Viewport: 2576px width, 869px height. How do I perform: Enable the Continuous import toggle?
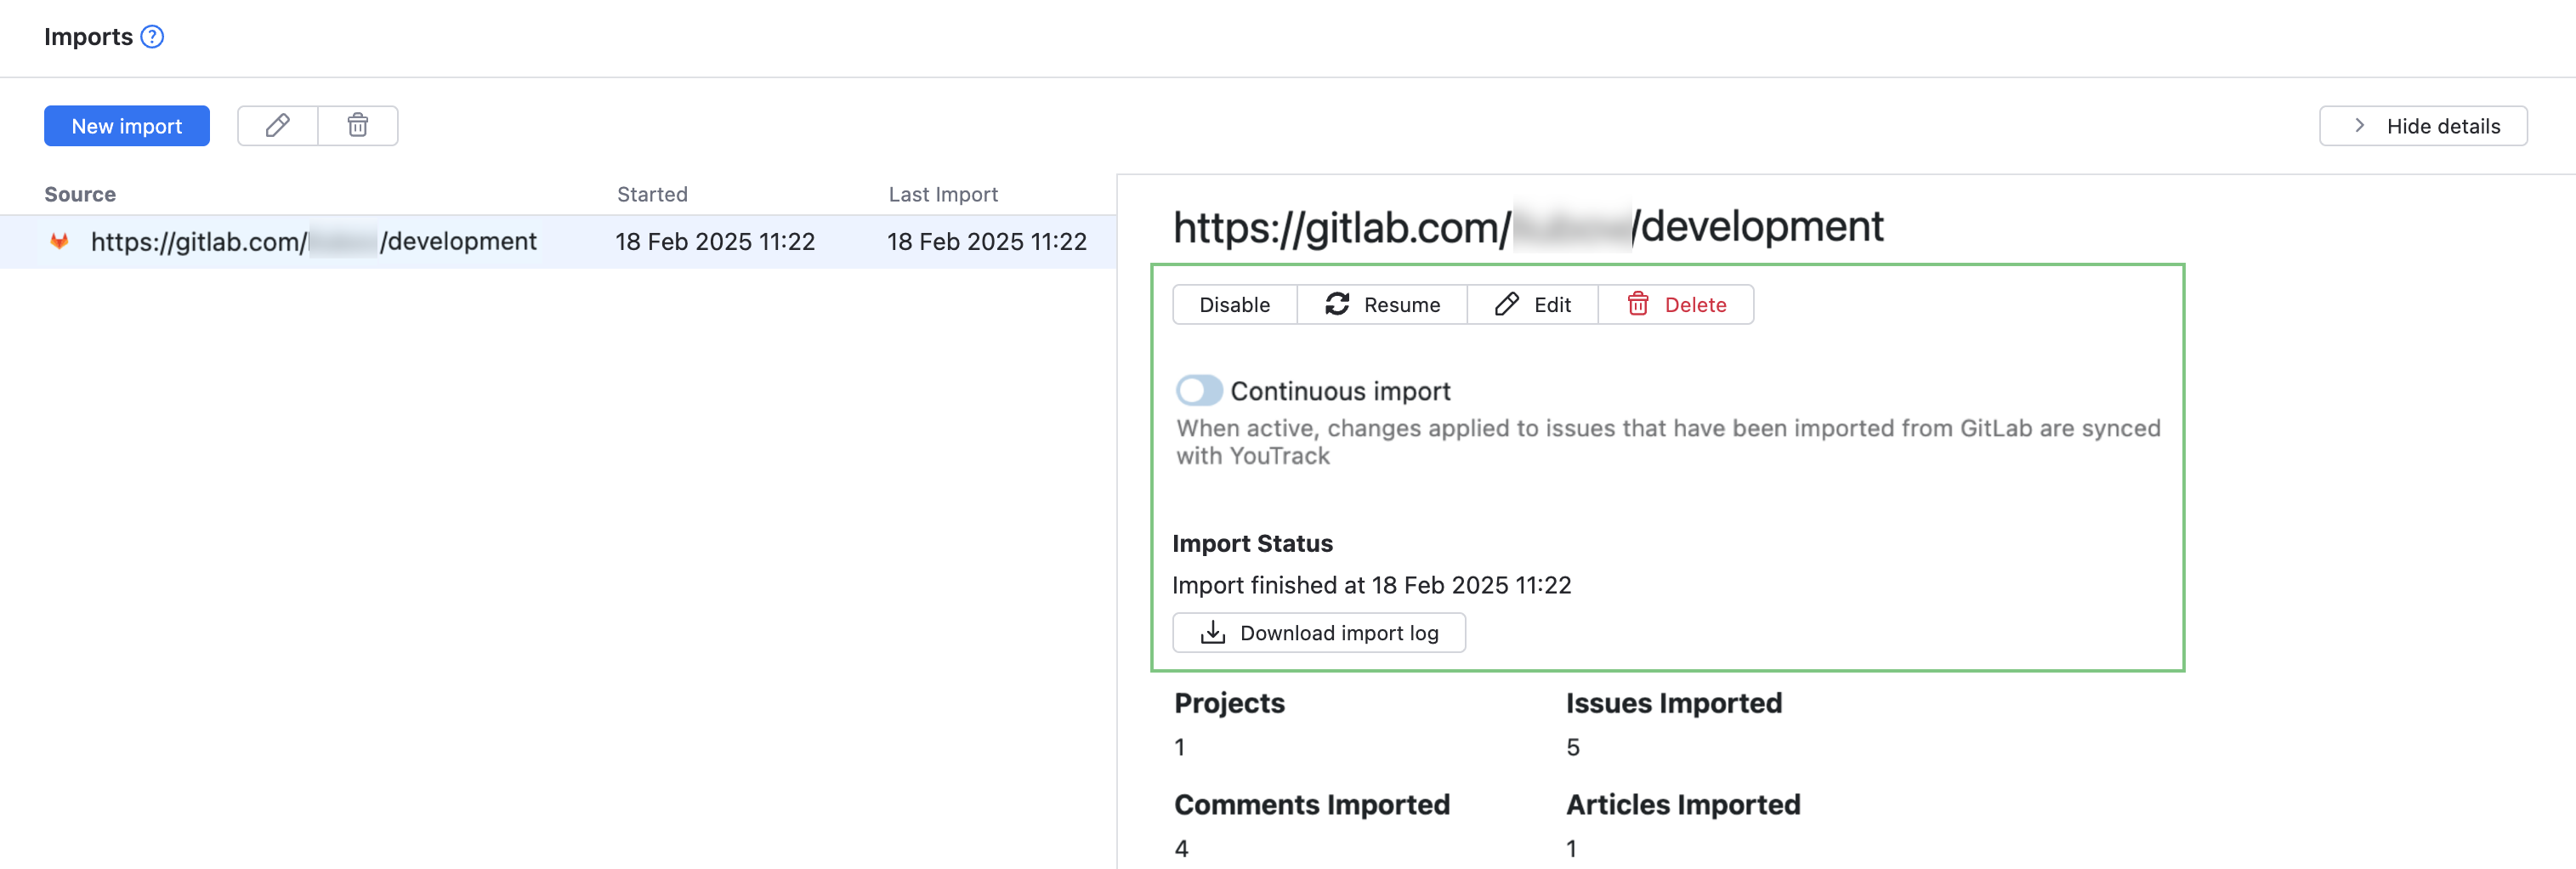(x=1199, y=391)
